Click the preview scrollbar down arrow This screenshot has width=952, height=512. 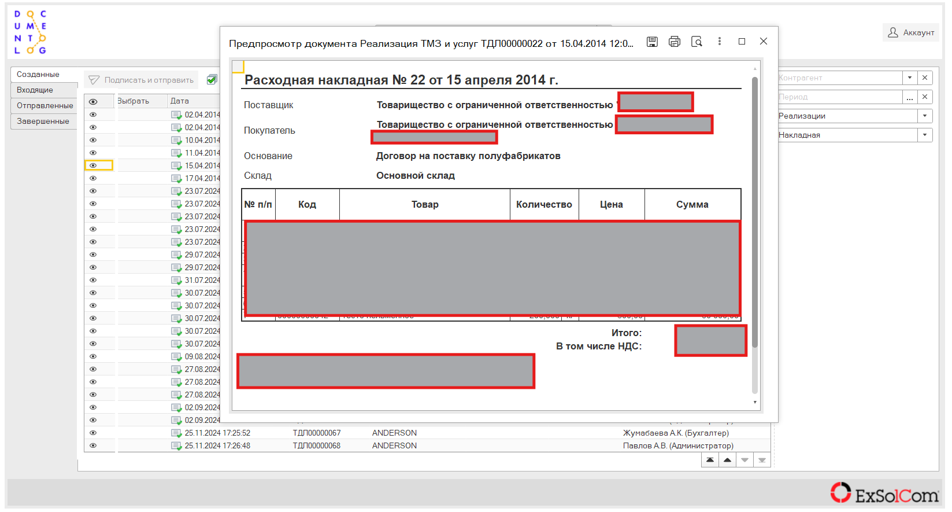[x=754, y=402]
